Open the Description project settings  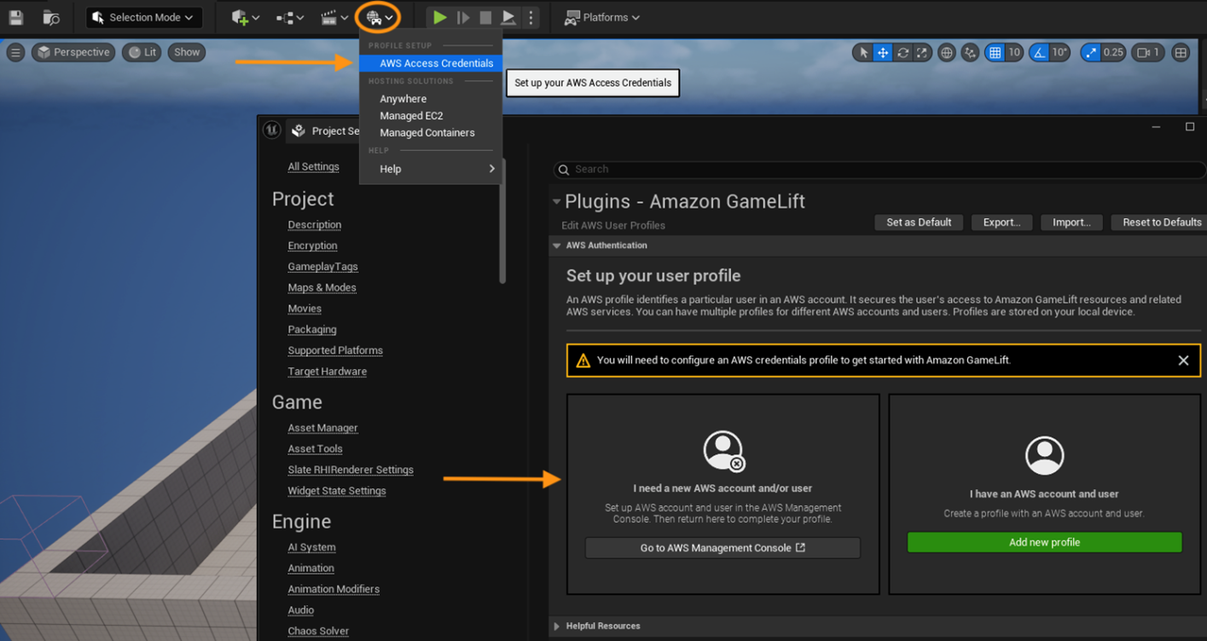pyautogui.click(x=314, y=225)
